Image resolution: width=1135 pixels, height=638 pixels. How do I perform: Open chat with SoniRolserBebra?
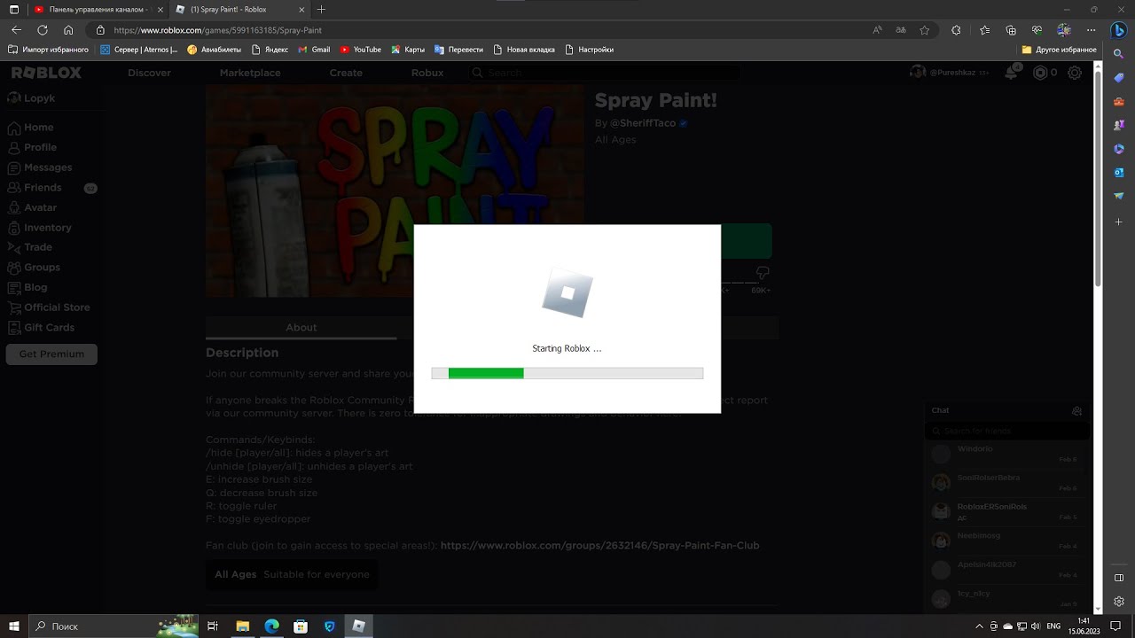pos(1006,482)
